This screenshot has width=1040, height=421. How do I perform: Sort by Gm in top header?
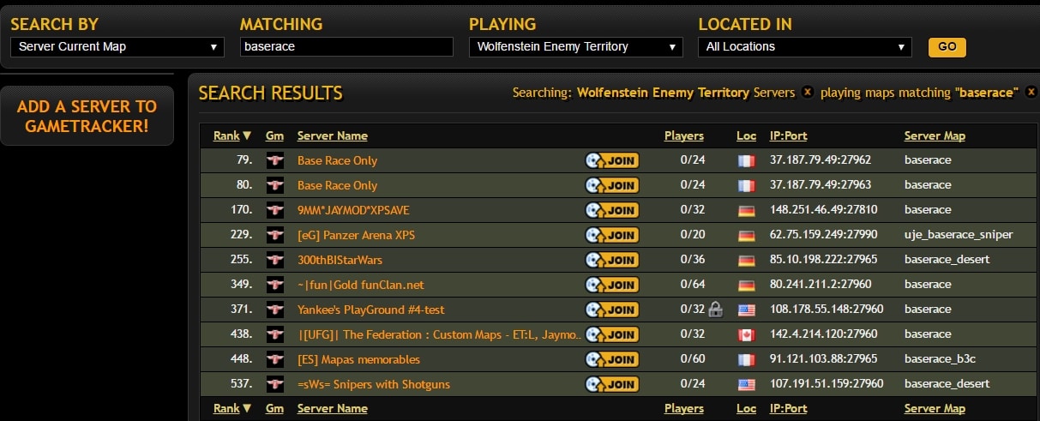[274, 135]
